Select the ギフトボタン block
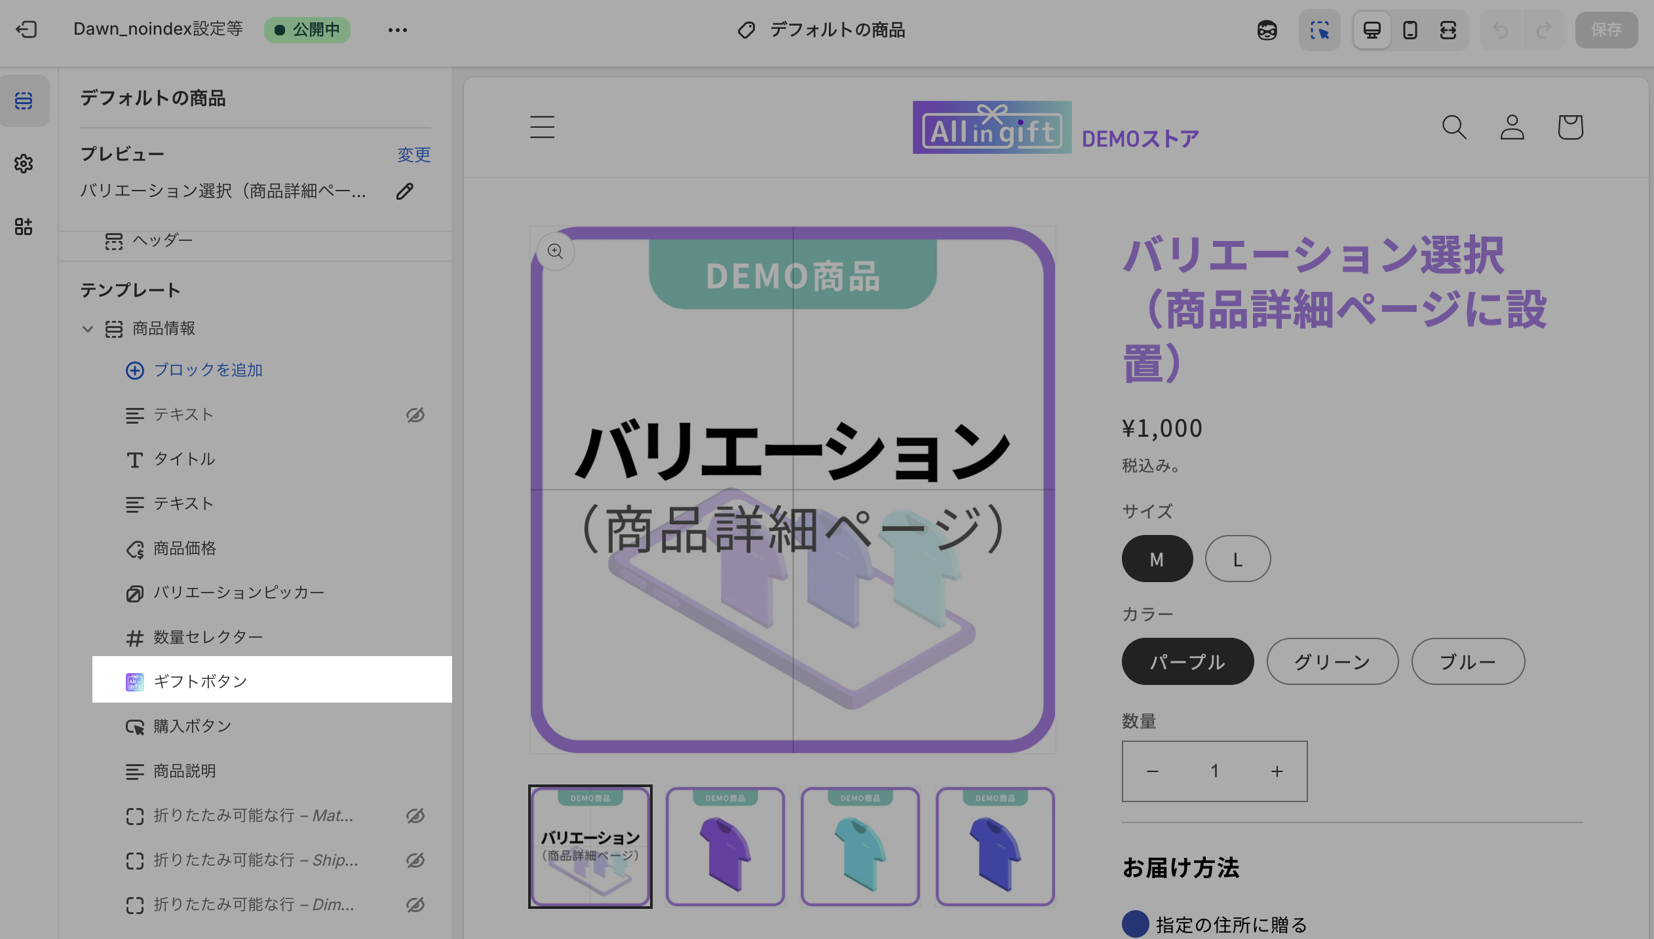 point(201,682)
